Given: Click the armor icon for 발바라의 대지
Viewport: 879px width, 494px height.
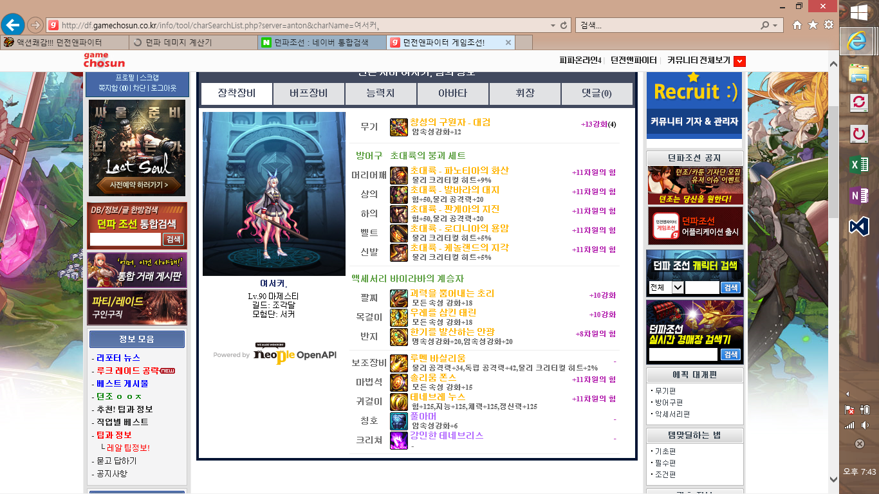Looking at the screenshot, I should [x=398, y=195].
